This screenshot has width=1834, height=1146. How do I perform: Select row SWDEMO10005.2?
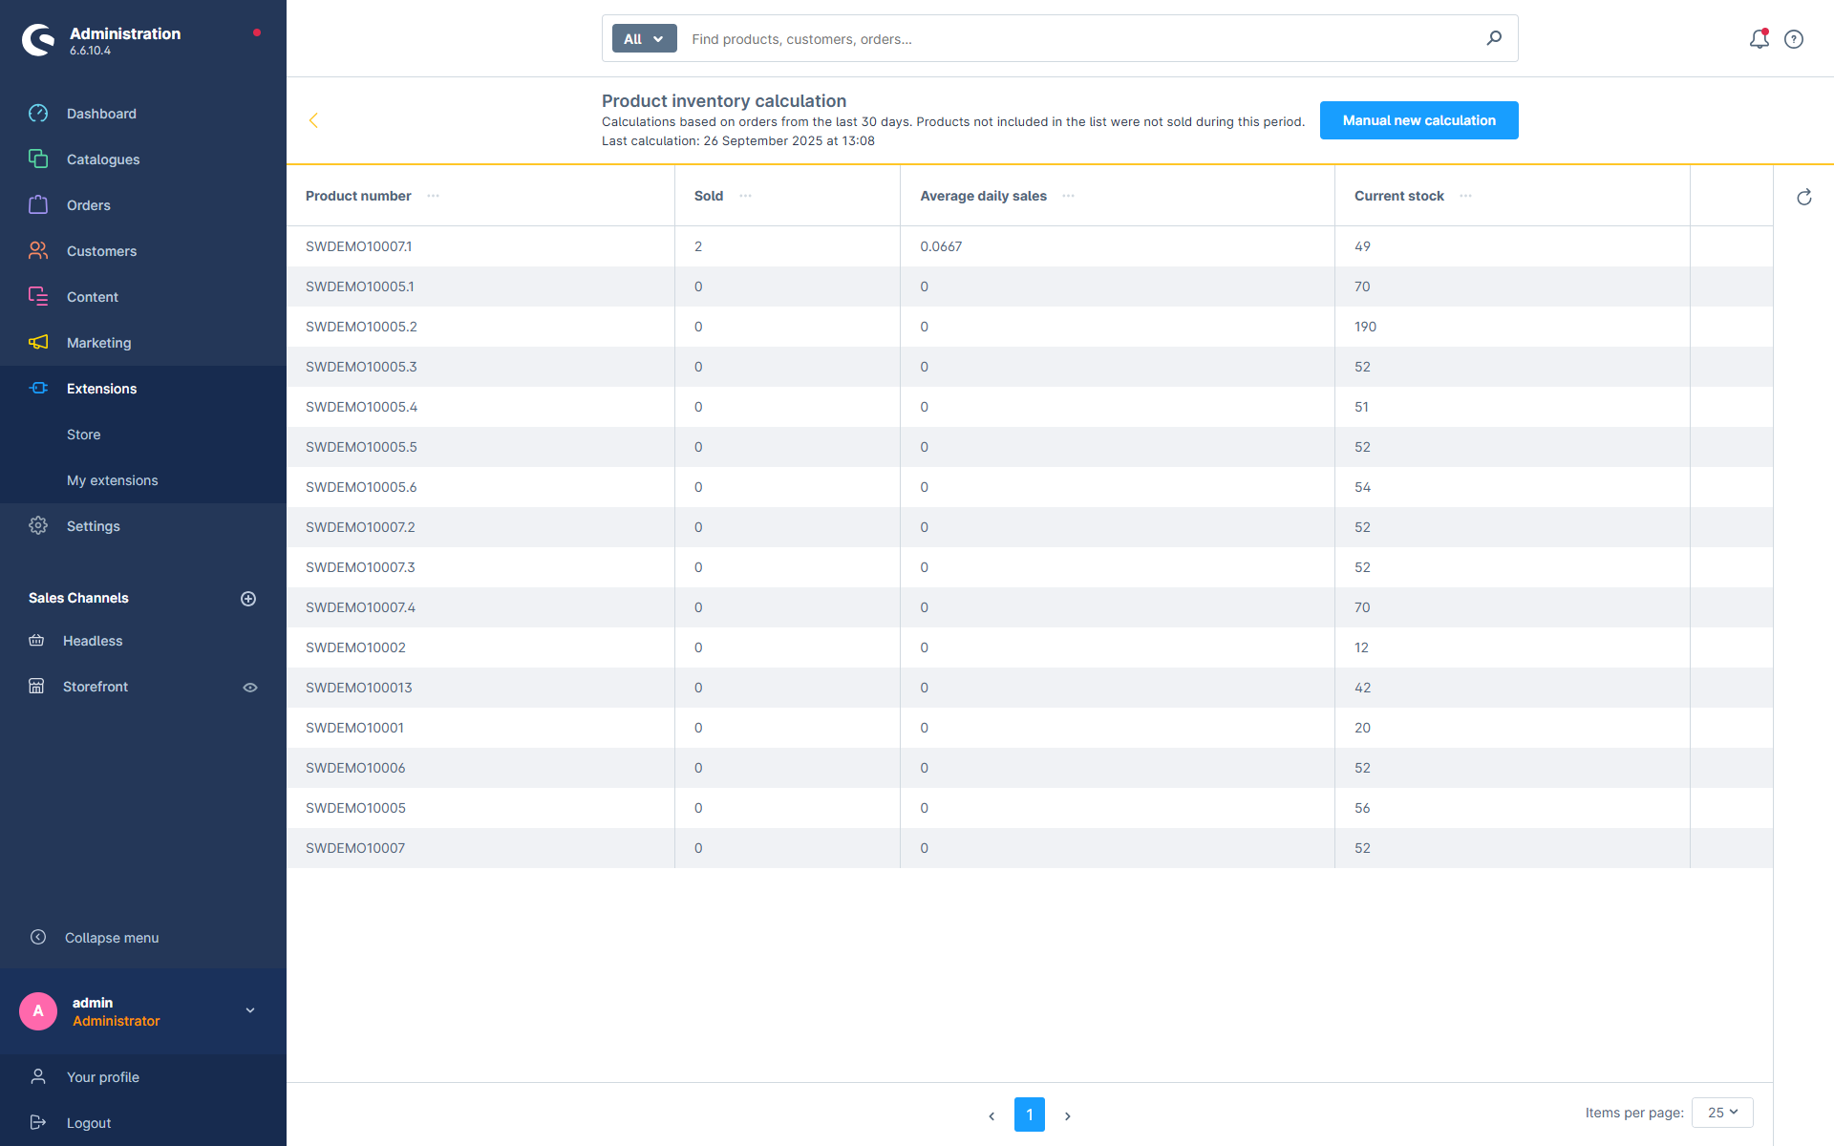1030,327
